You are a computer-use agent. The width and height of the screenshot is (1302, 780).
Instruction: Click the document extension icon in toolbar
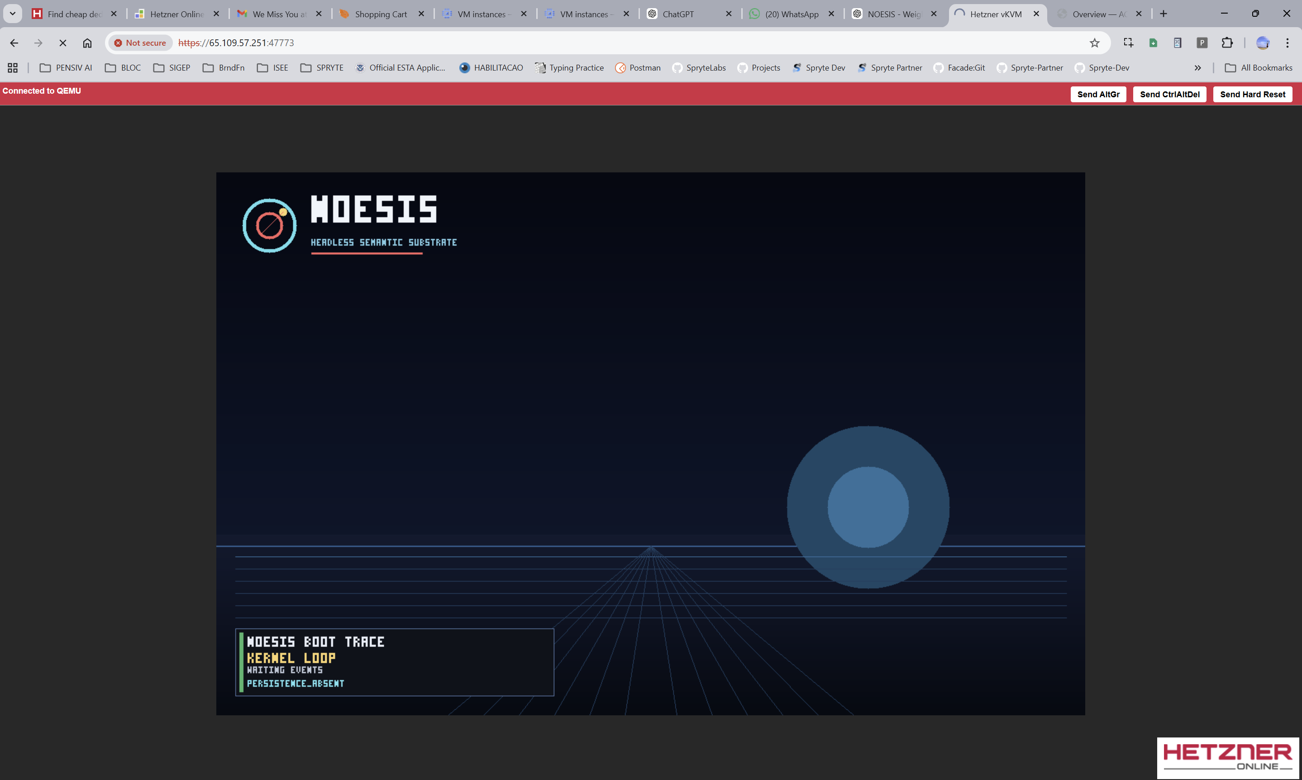[1178, 43]
